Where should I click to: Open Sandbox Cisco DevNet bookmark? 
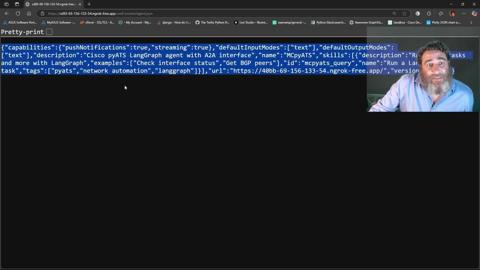tap(405, 22)
